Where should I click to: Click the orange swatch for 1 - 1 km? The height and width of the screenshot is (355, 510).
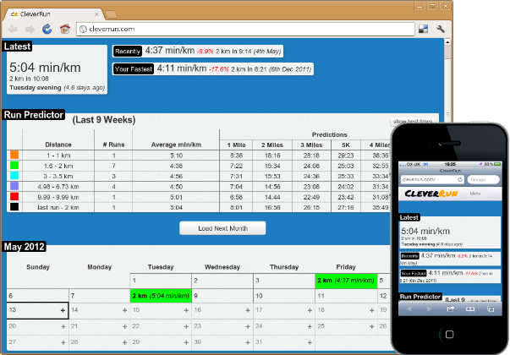(14, 155)
